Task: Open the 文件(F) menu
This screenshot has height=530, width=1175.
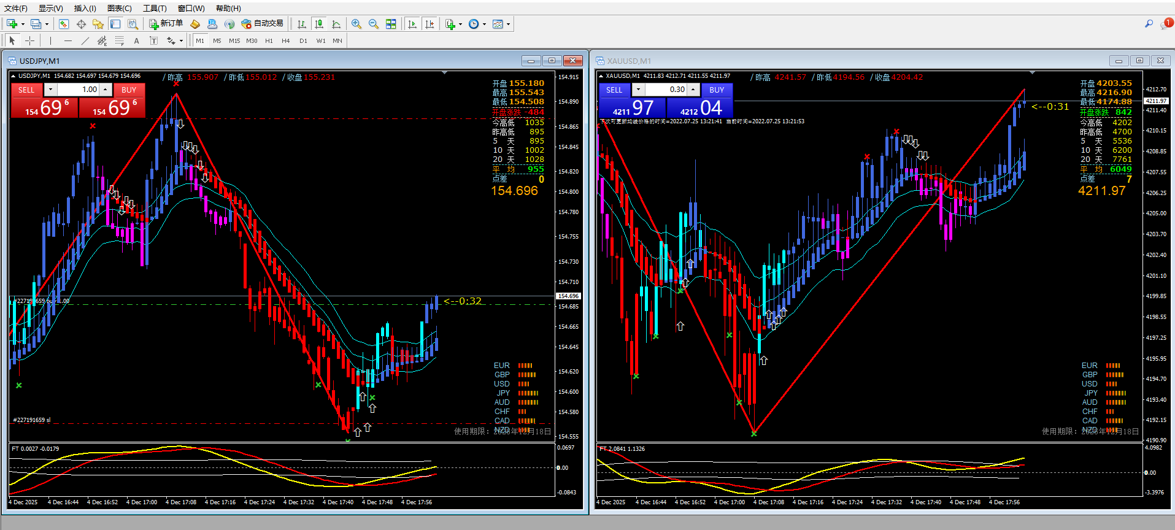Action: [16, 9]
